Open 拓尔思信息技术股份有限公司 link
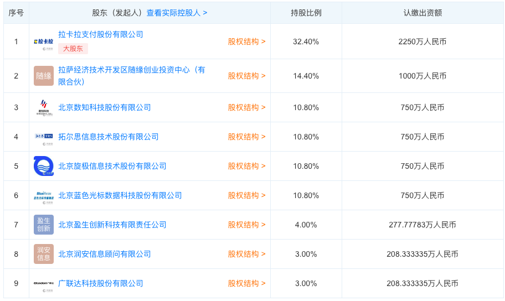Image resolution: width=505 pixels, height=301 pixels. click(108, 137)
